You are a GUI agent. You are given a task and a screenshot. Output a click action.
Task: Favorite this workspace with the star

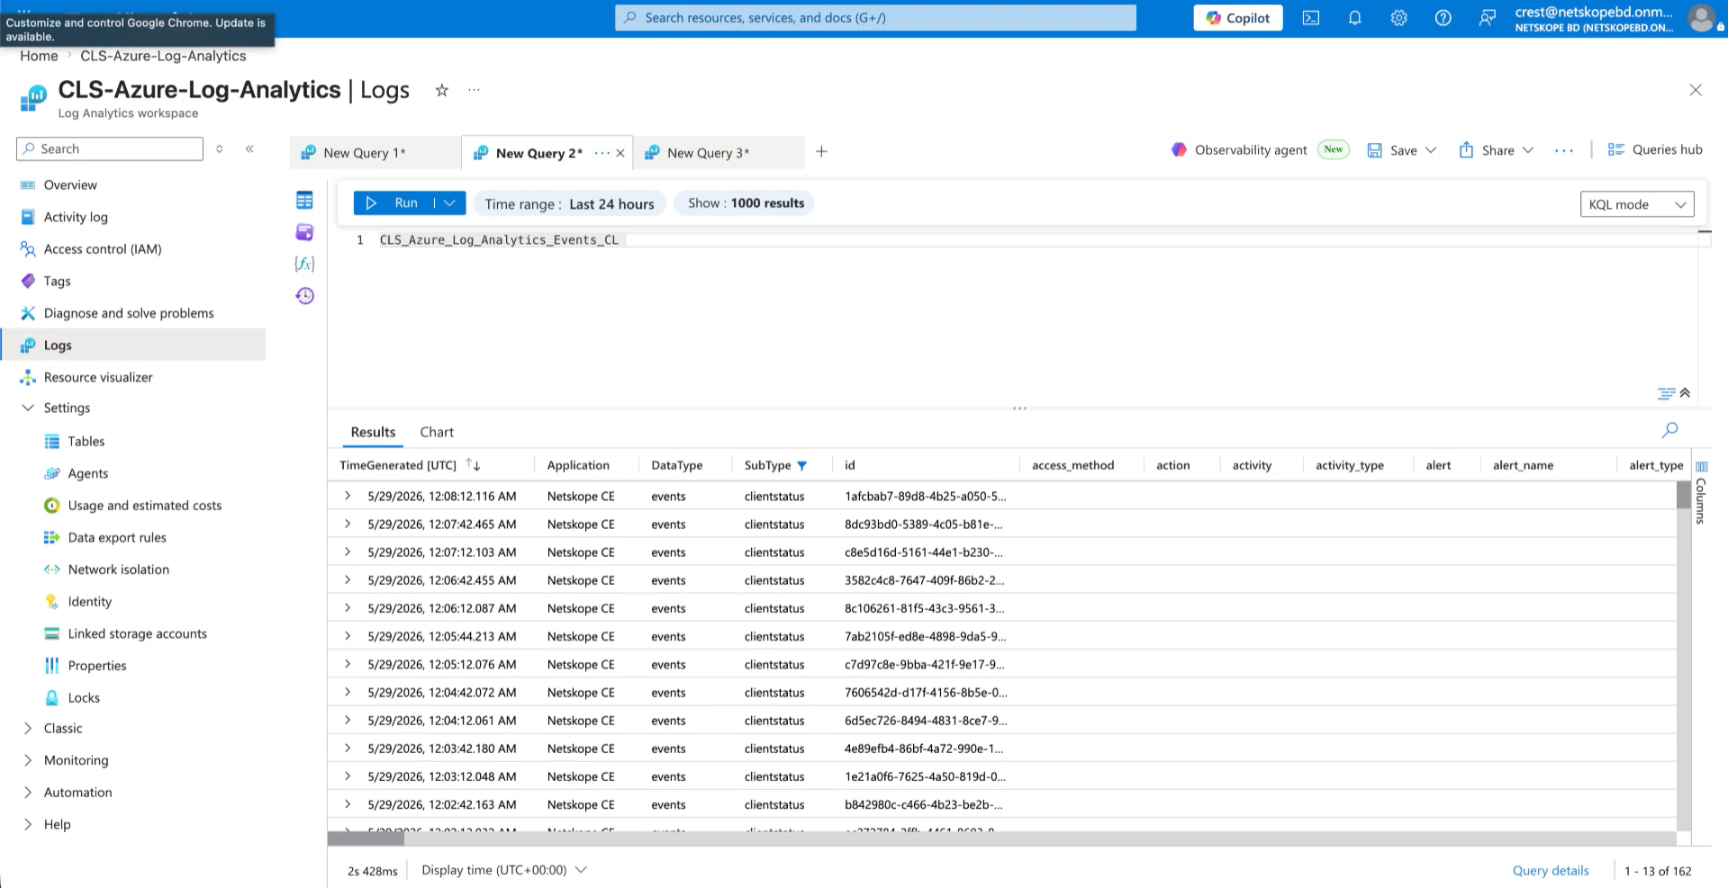[442, 90]
